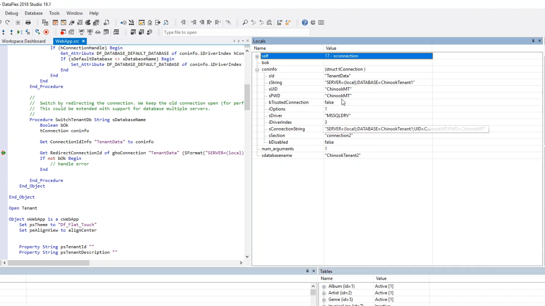Click the Find magnifying glass icon
545x306 pixels.
pos(245,23)
